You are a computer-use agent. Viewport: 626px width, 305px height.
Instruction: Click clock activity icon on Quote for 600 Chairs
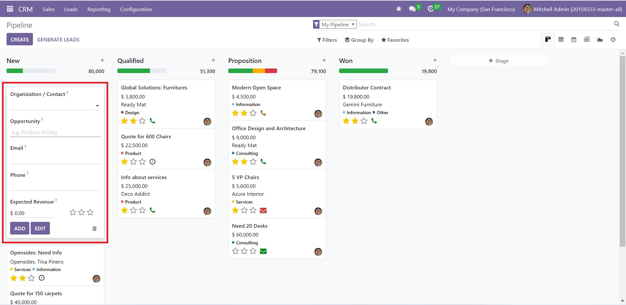point(152,161)
